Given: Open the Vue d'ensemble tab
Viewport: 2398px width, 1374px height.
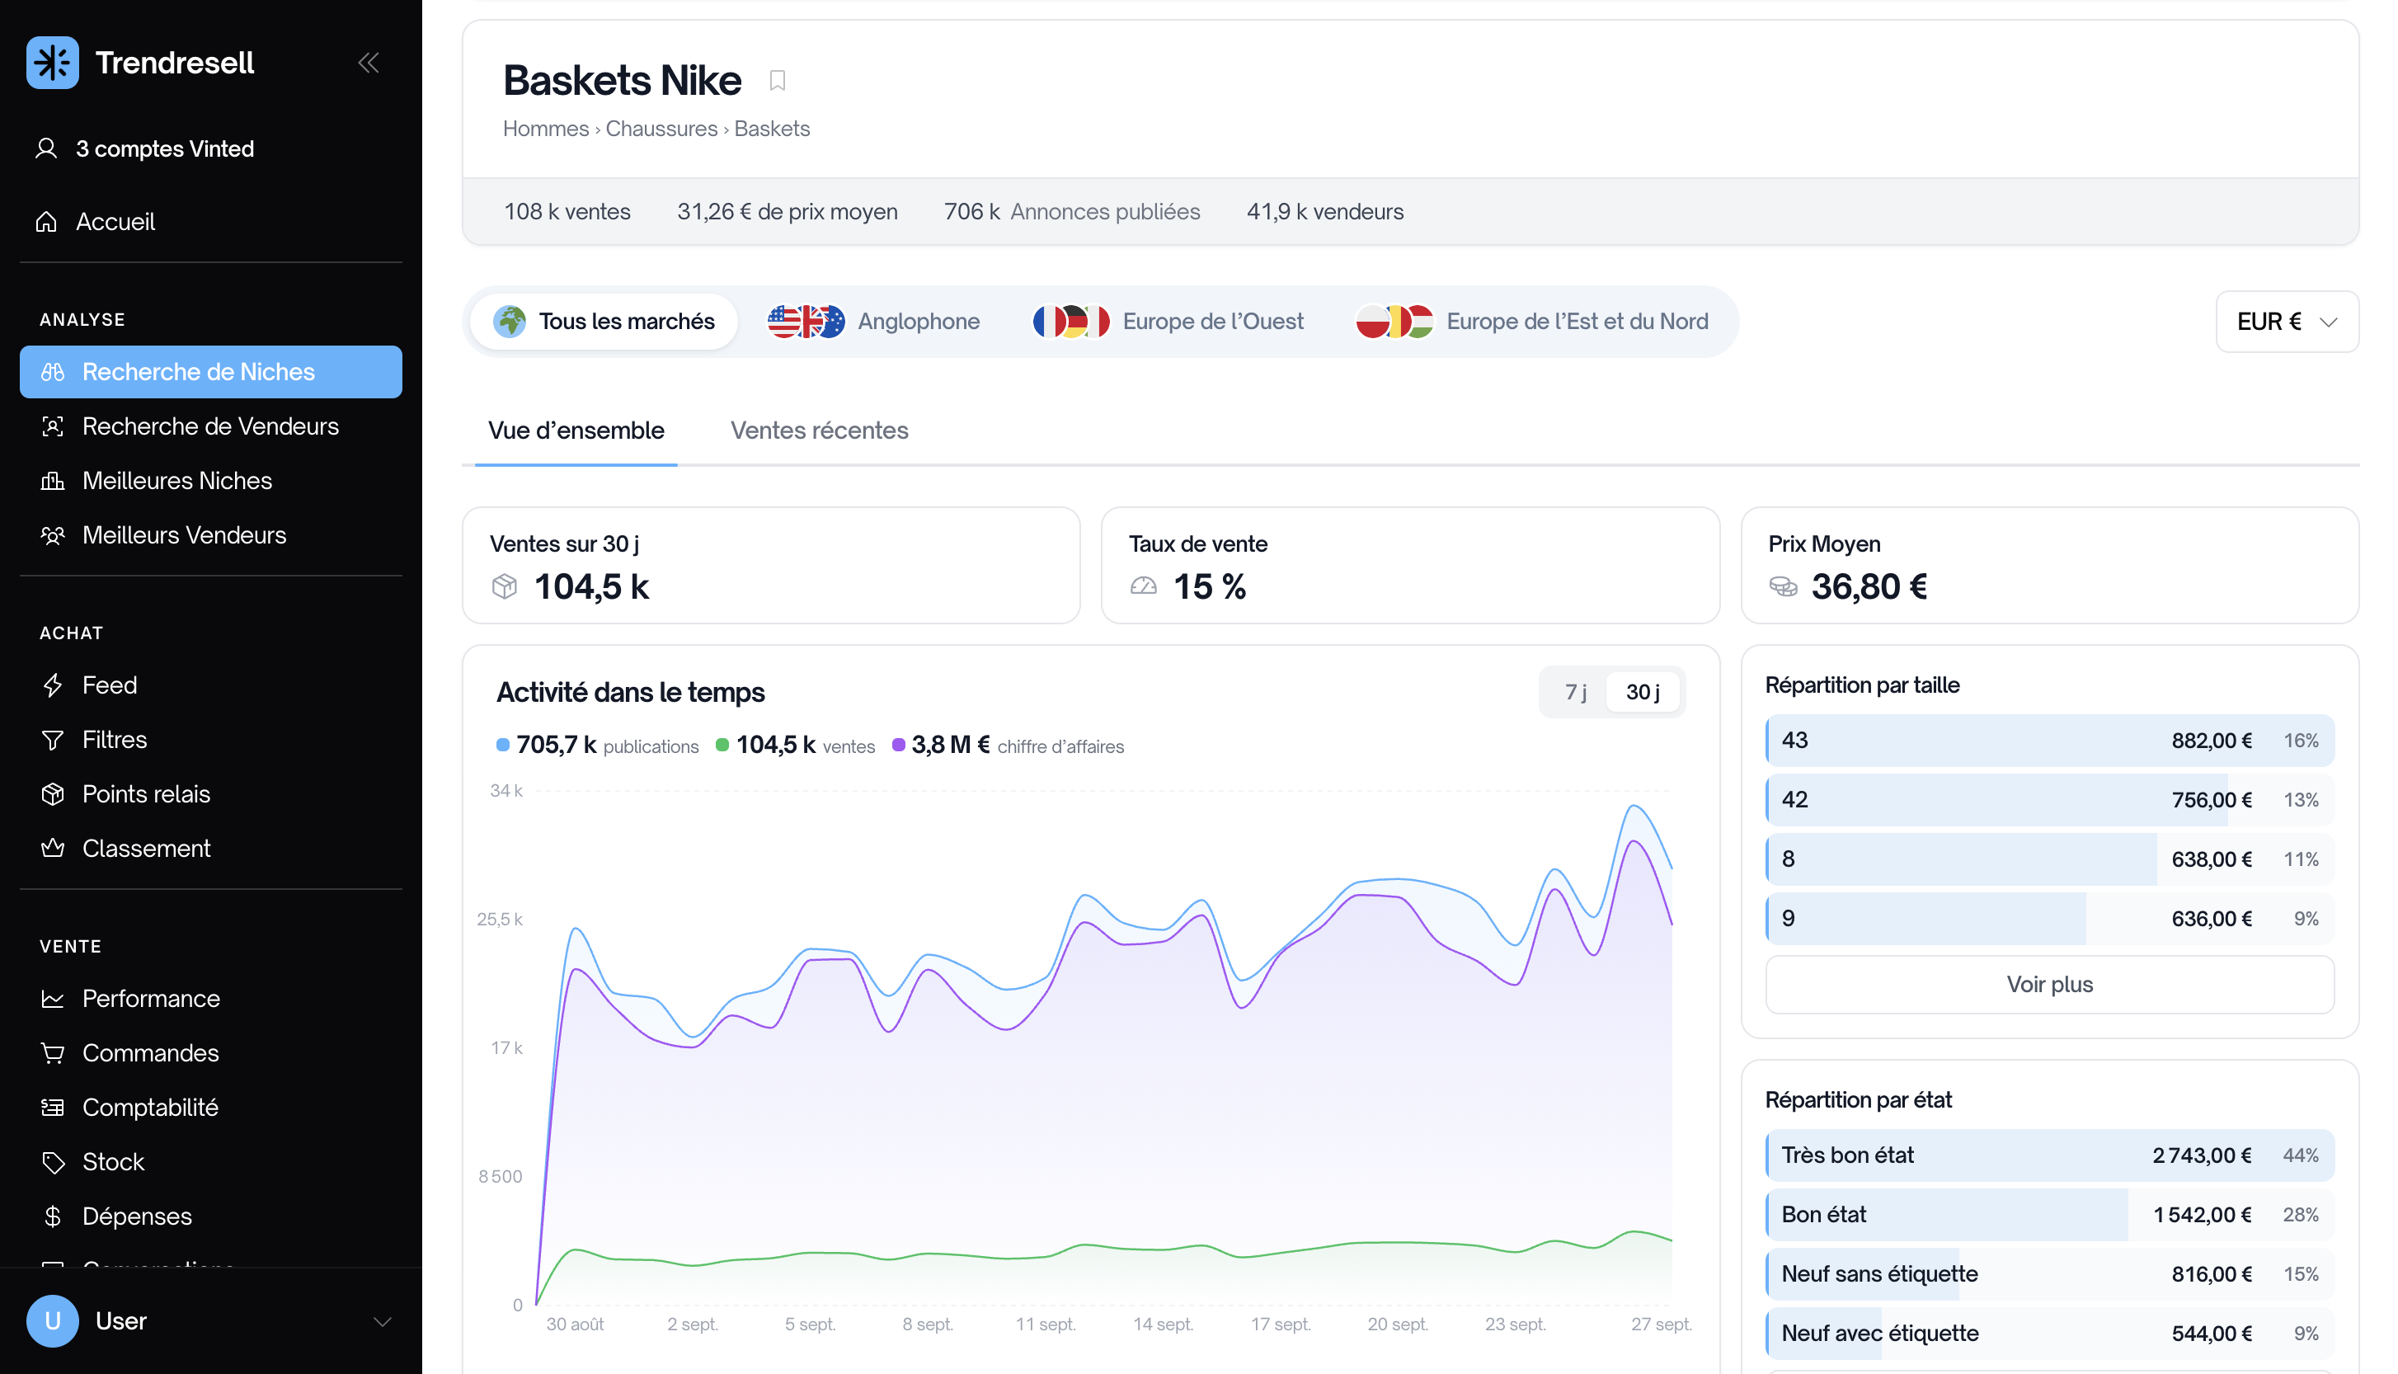Looking at the screenshot, I should pyautogui.click(x=576, y=431).
